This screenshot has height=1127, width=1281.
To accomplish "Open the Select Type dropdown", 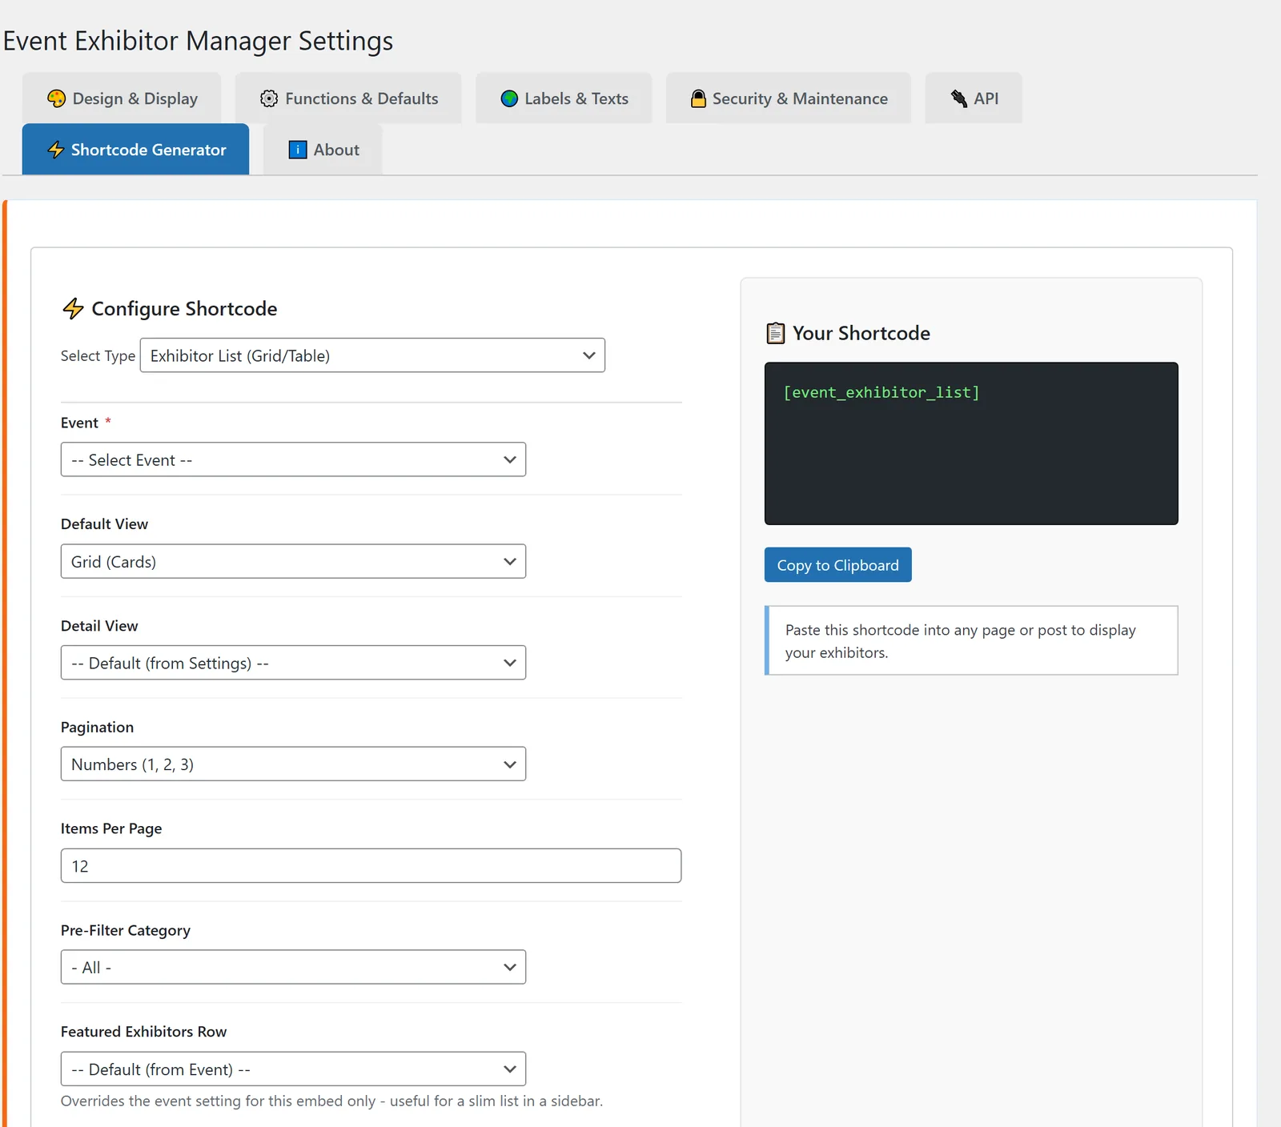I will [x=372, y=355].
